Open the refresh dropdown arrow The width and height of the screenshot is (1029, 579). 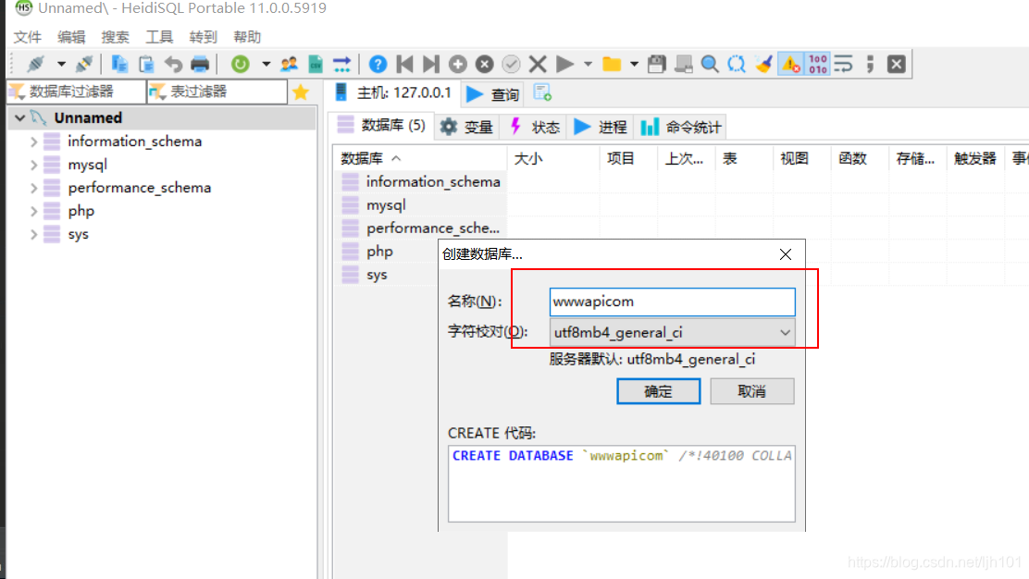tap(266, 64)
